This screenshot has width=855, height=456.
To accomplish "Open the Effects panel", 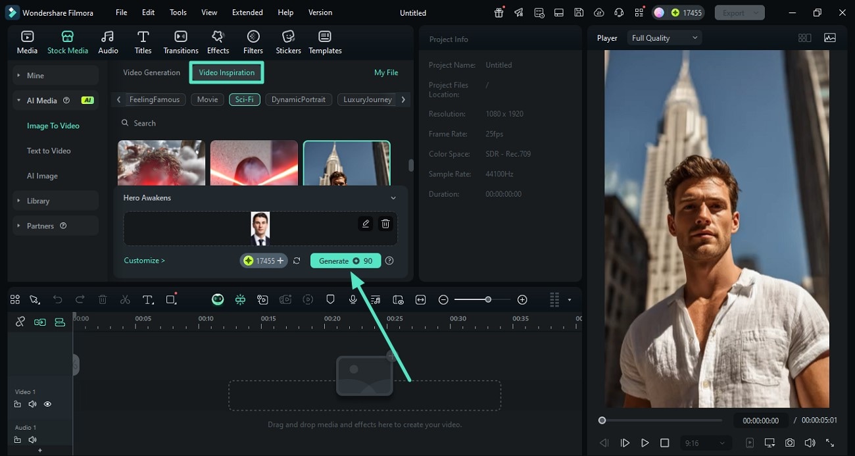I will [x=218, y=42].
